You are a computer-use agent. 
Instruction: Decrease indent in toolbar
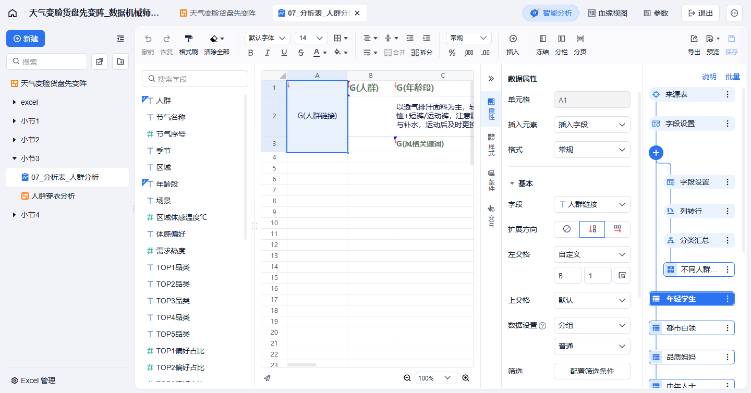point(410,38)
